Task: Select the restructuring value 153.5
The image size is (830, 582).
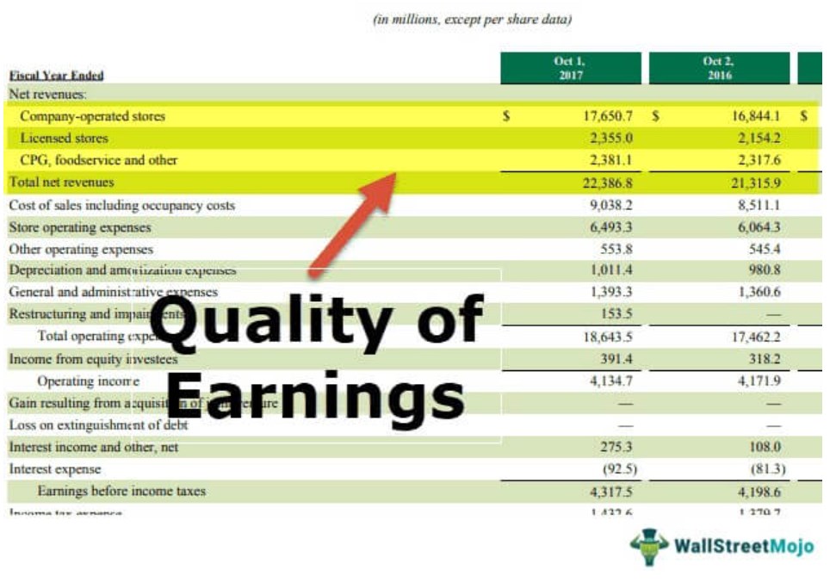Action: (x=616, y=313)
